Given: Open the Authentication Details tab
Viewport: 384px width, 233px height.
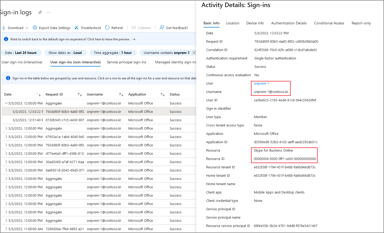Looking at the screenshot, I should tap(289, 23).
